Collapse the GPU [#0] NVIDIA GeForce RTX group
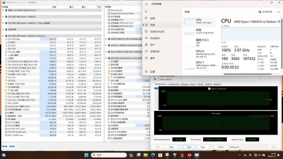This screenshot has width=283, height=159. point(106,58)
